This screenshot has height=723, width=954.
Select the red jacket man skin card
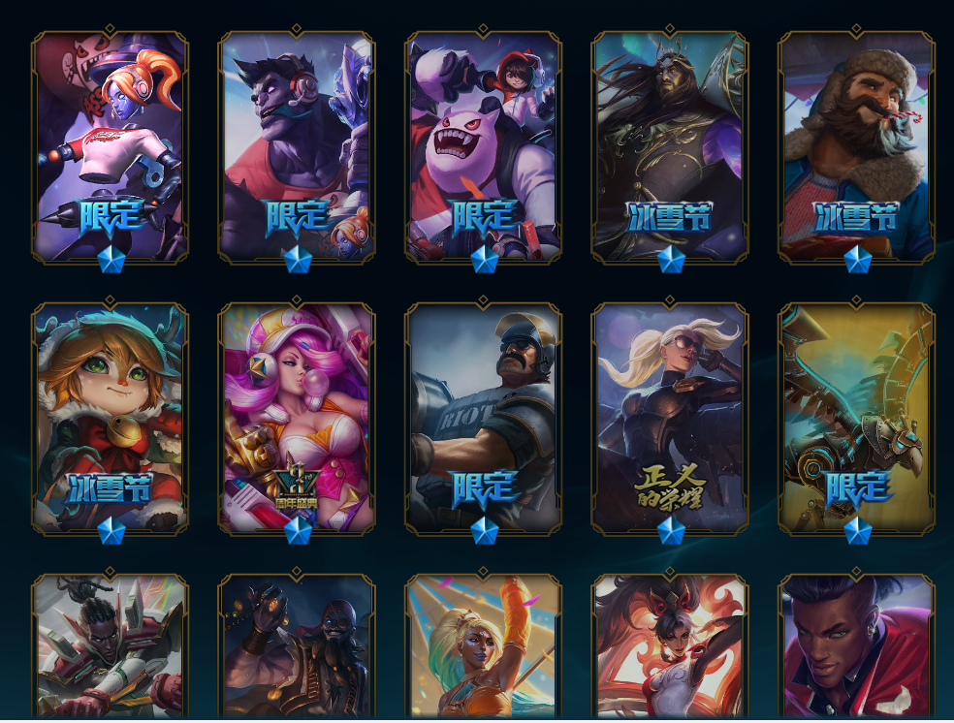(x=857, y=646)
